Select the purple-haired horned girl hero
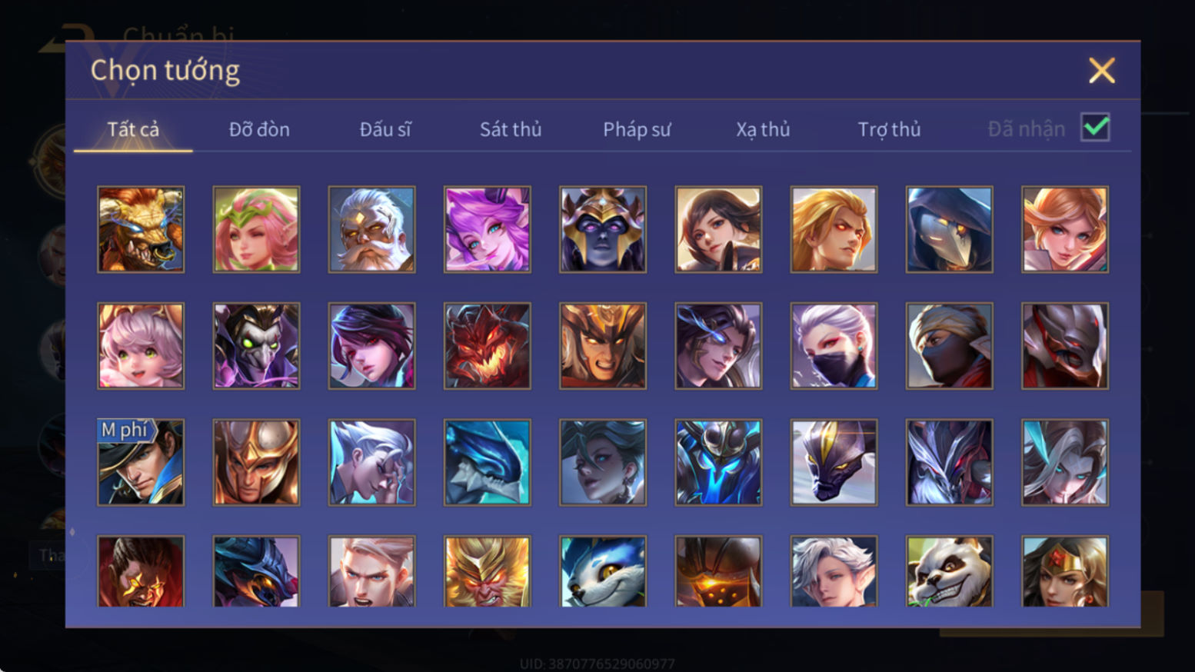This screenshot has height=672, width=1195. (x=488, y=229)
